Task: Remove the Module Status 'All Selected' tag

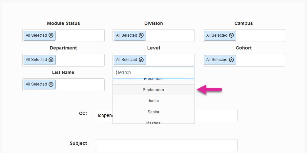Action: coord(51,35)
